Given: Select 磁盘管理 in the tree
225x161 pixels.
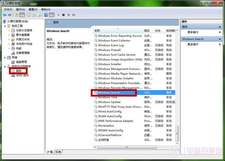Looking at the screenshot, I should pyautogui.click(x=21, y=62).
